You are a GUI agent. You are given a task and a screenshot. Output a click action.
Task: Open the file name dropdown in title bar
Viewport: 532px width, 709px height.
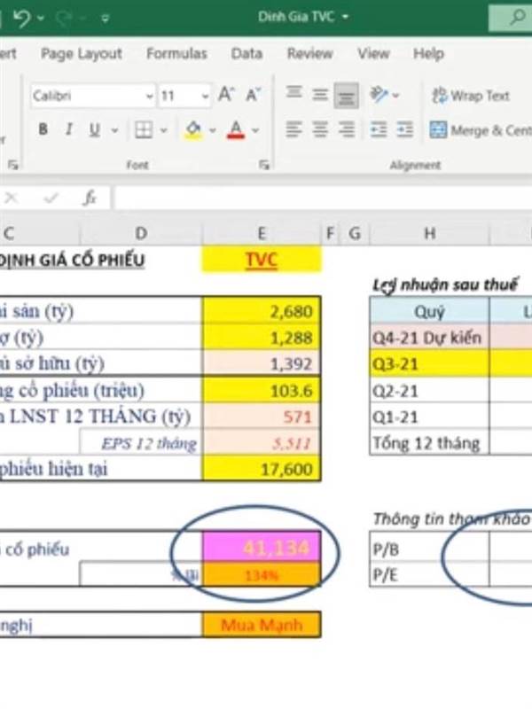pyautogui.click(x=345, y=17)
